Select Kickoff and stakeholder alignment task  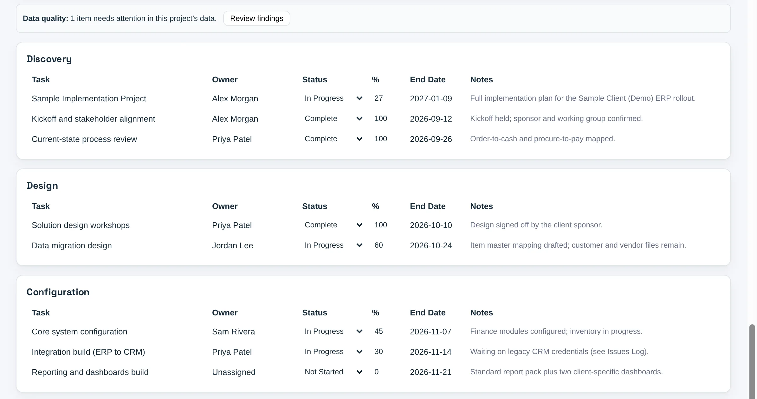click(93, 119)
